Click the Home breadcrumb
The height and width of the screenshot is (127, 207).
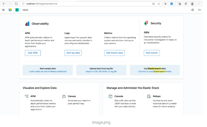click(25, 10)
